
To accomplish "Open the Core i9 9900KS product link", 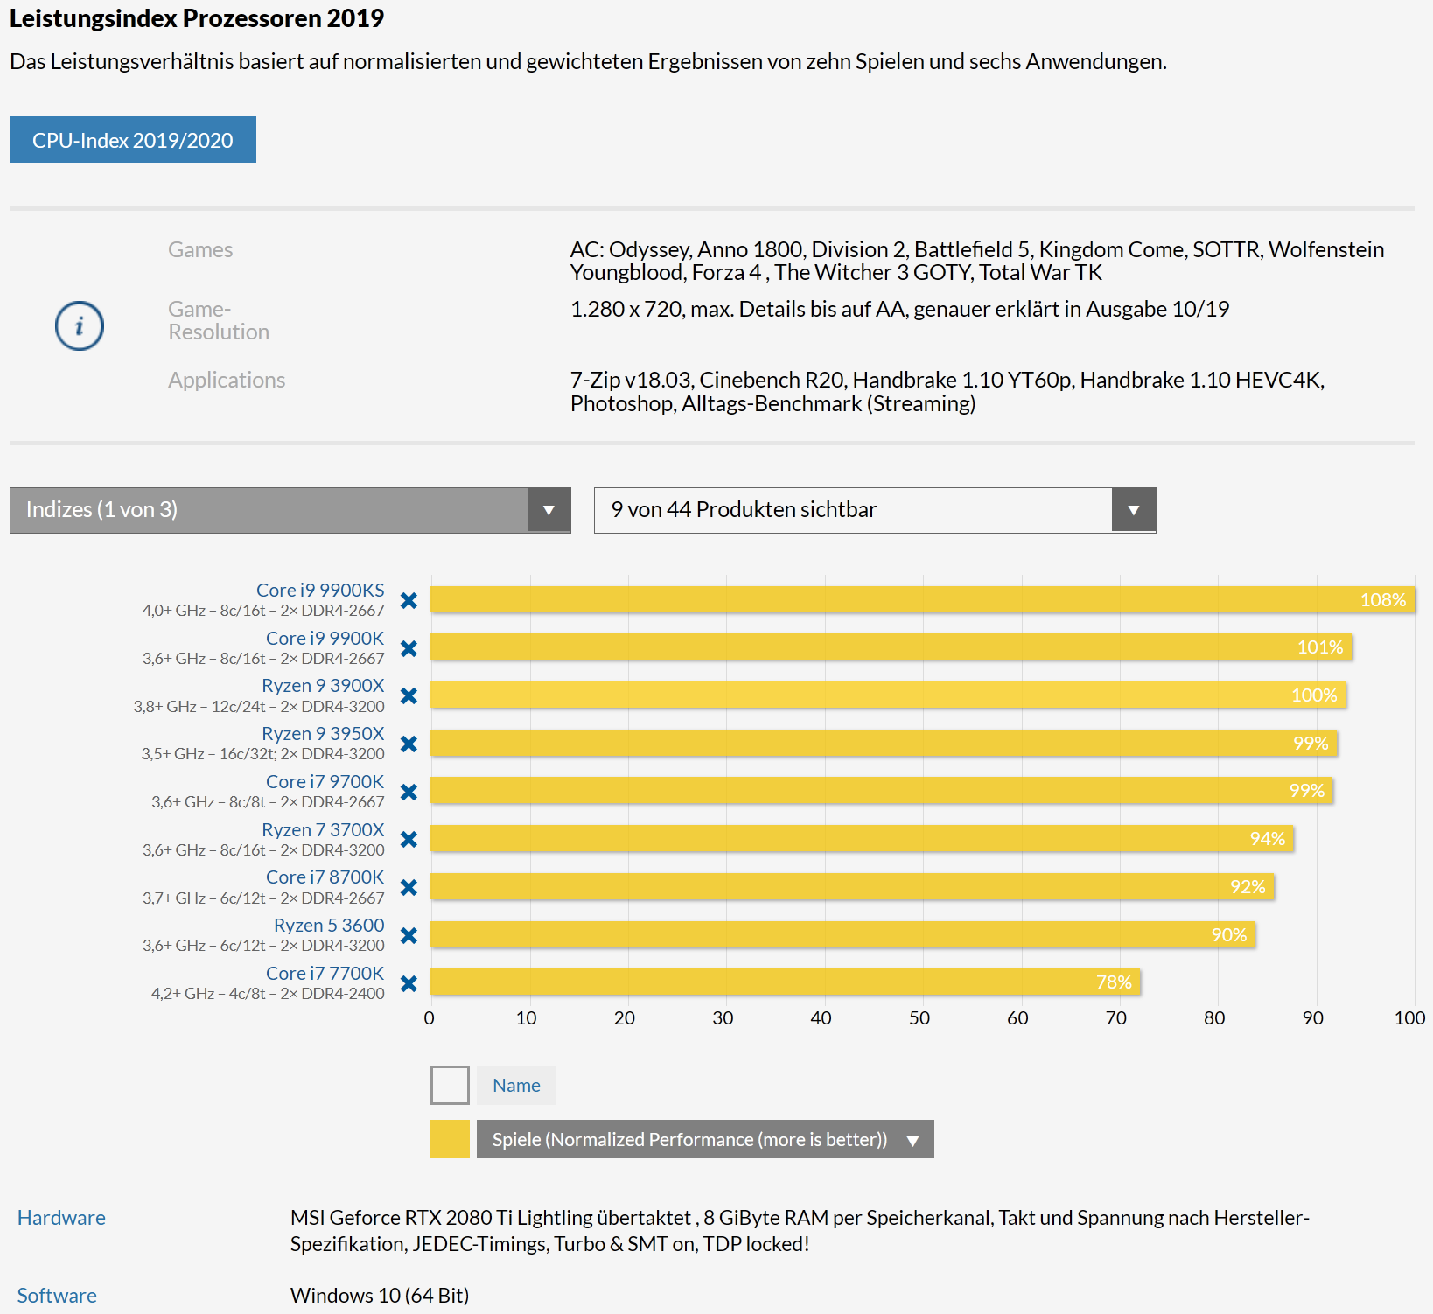I will coord(320,591).
